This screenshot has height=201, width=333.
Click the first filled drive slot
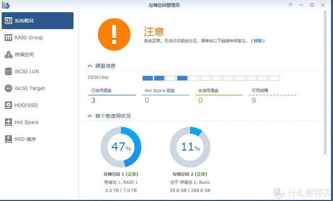(147, 78)
